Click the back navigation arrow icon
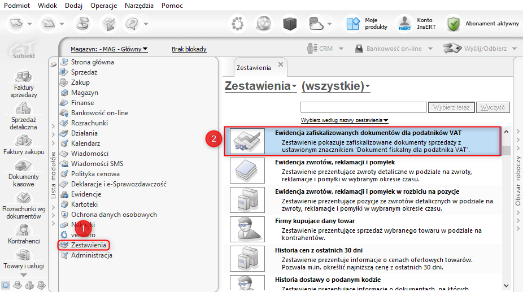 (x=16, y=24)
